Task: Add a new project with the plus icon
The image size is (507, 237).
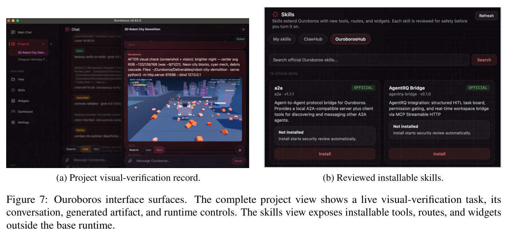Action: coord(51,44)
